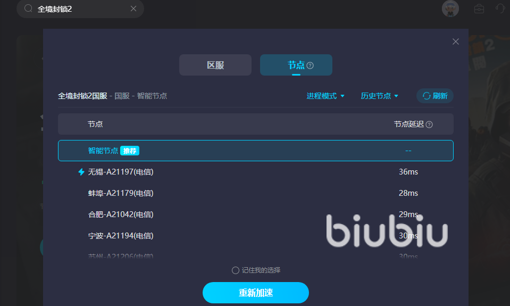This screenshot has height=306, width=510.
Task: Open customer support headset icon
Action: coord(500,9)
